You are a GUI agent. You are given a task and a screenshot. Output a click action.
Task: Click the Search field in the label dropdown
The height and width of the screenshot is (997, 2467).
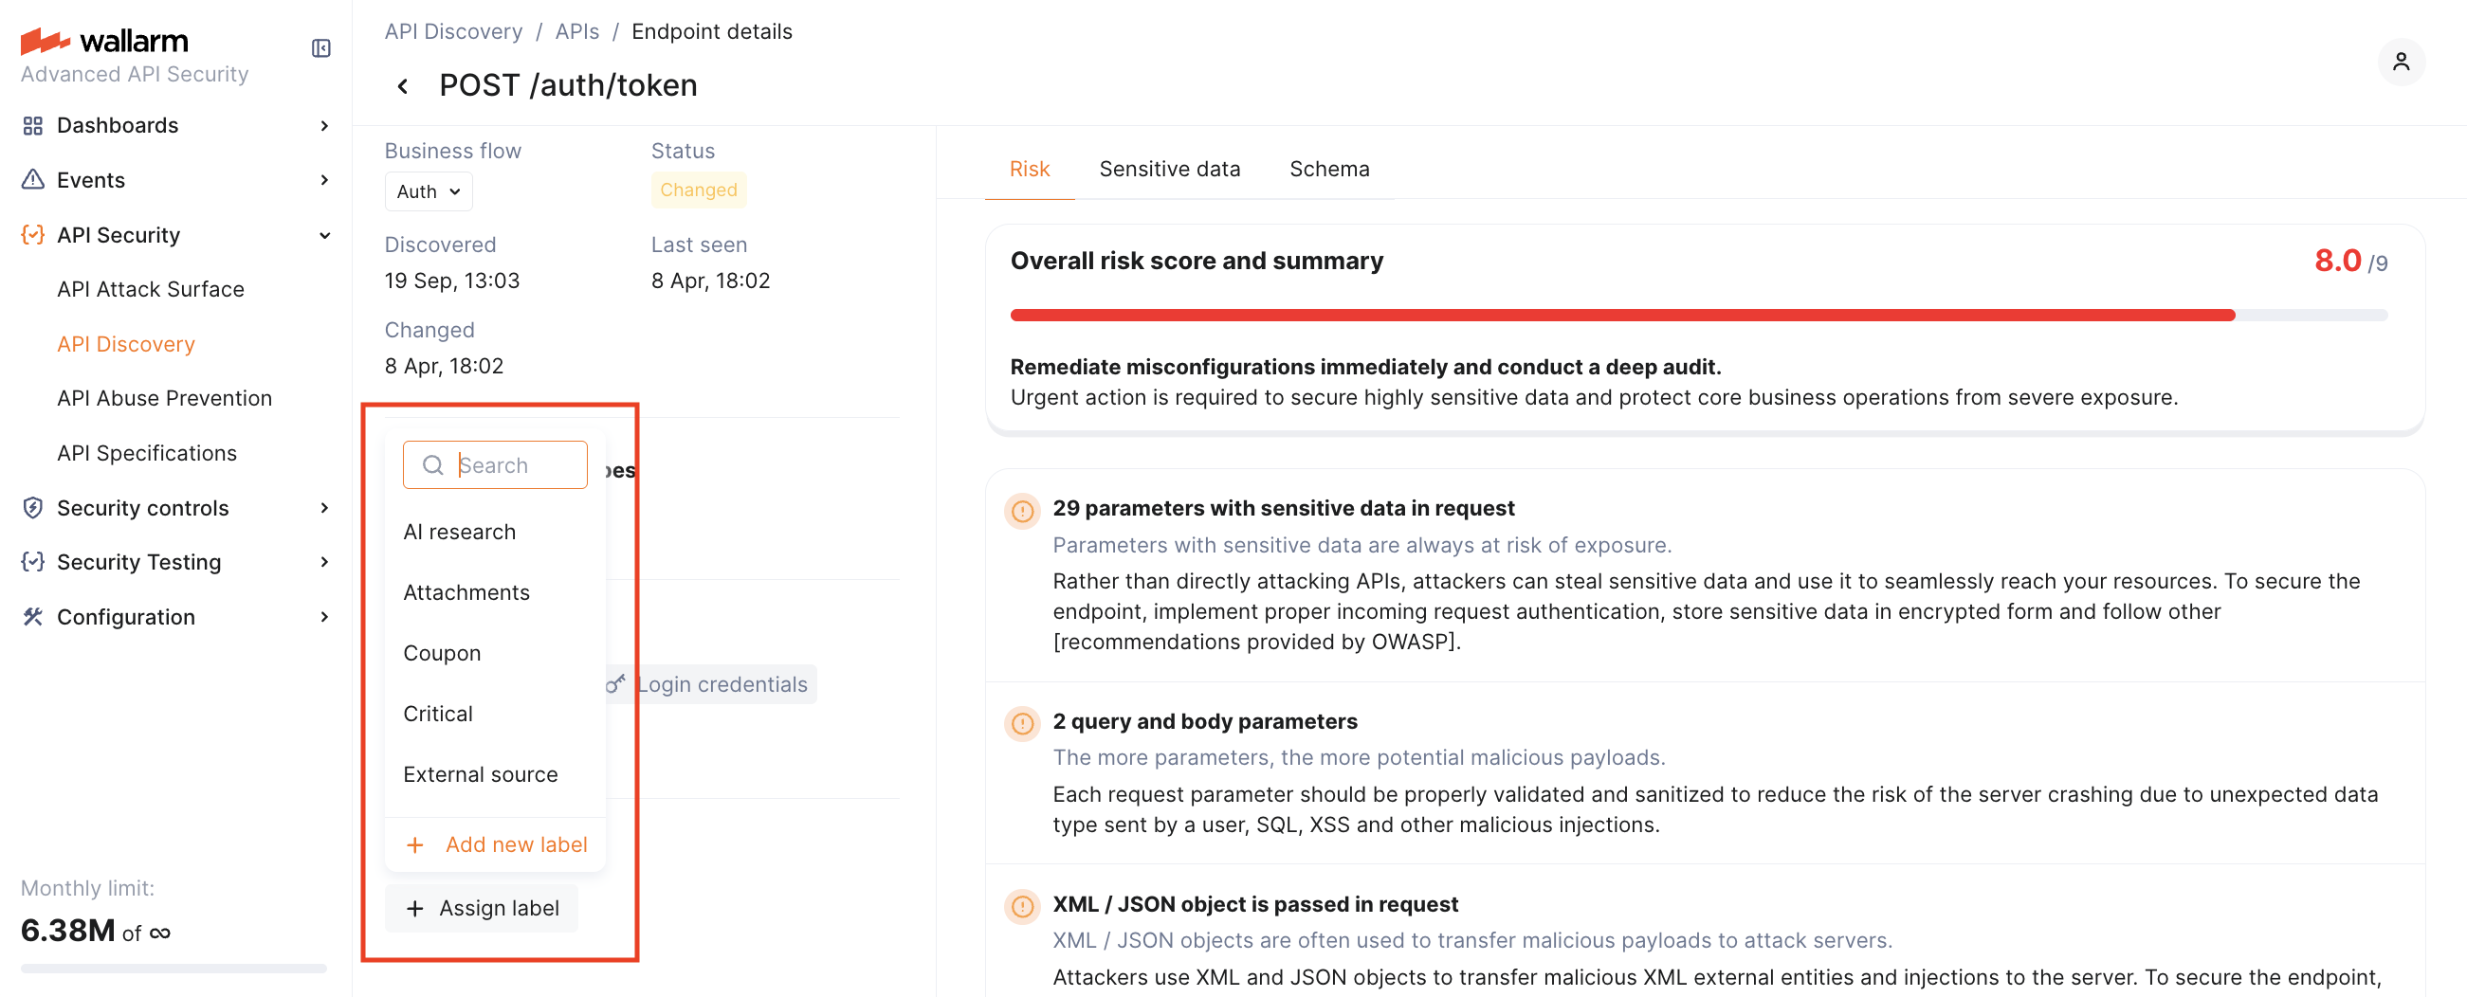tap(507, 464)
